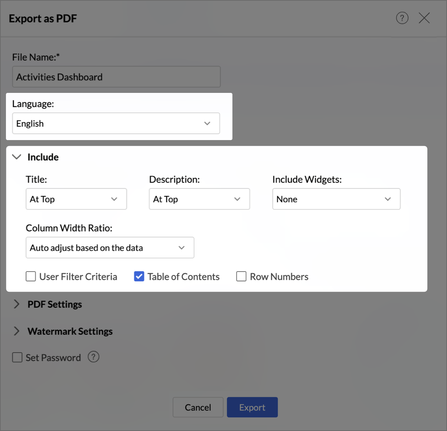The image size is (447, 431).
Task: Expand the PDF Settings section
Action: tap(17, 304)
